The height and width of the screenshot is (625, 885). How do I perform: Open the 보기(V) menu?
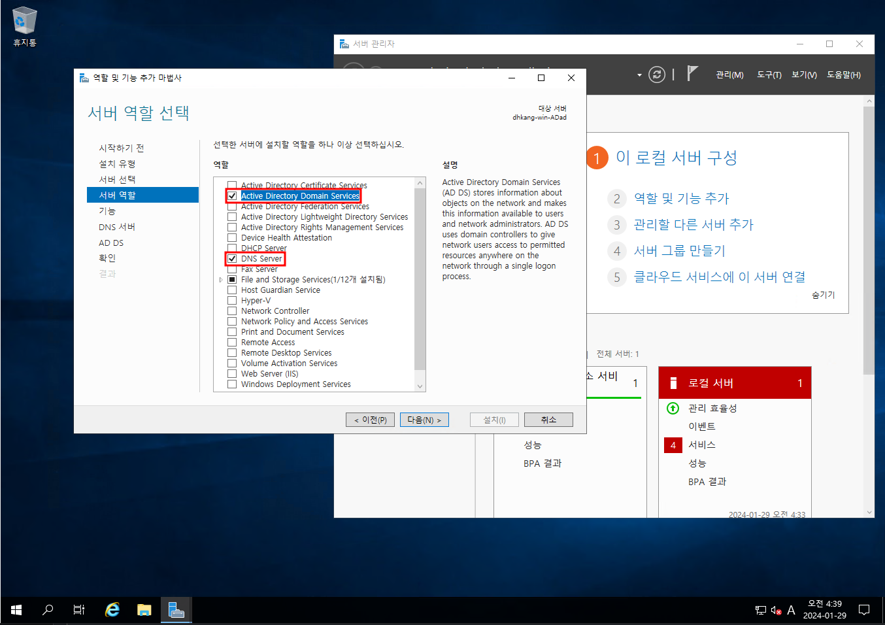pos(804,75)
